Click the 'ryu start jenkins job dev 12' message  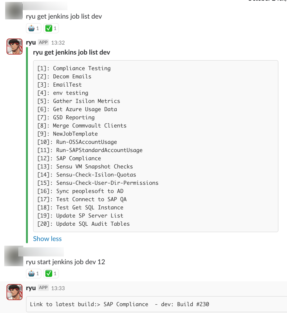[x=65, y=262]
